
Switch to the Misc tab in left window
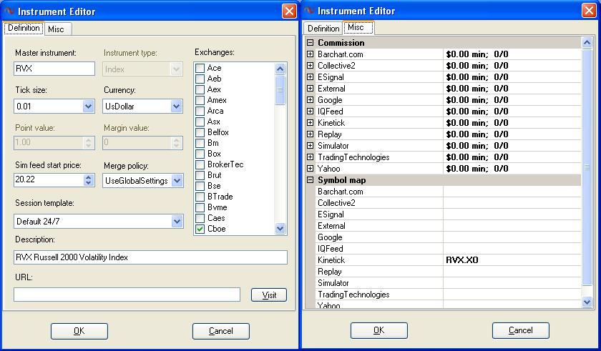click(57, 29)
